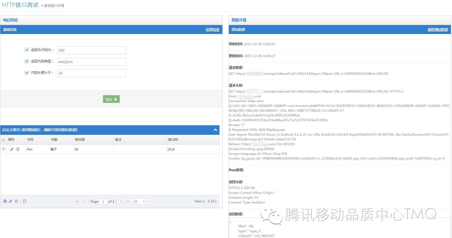
Task: Click the footer trash delete icon
Action: [x=16, y=201]
